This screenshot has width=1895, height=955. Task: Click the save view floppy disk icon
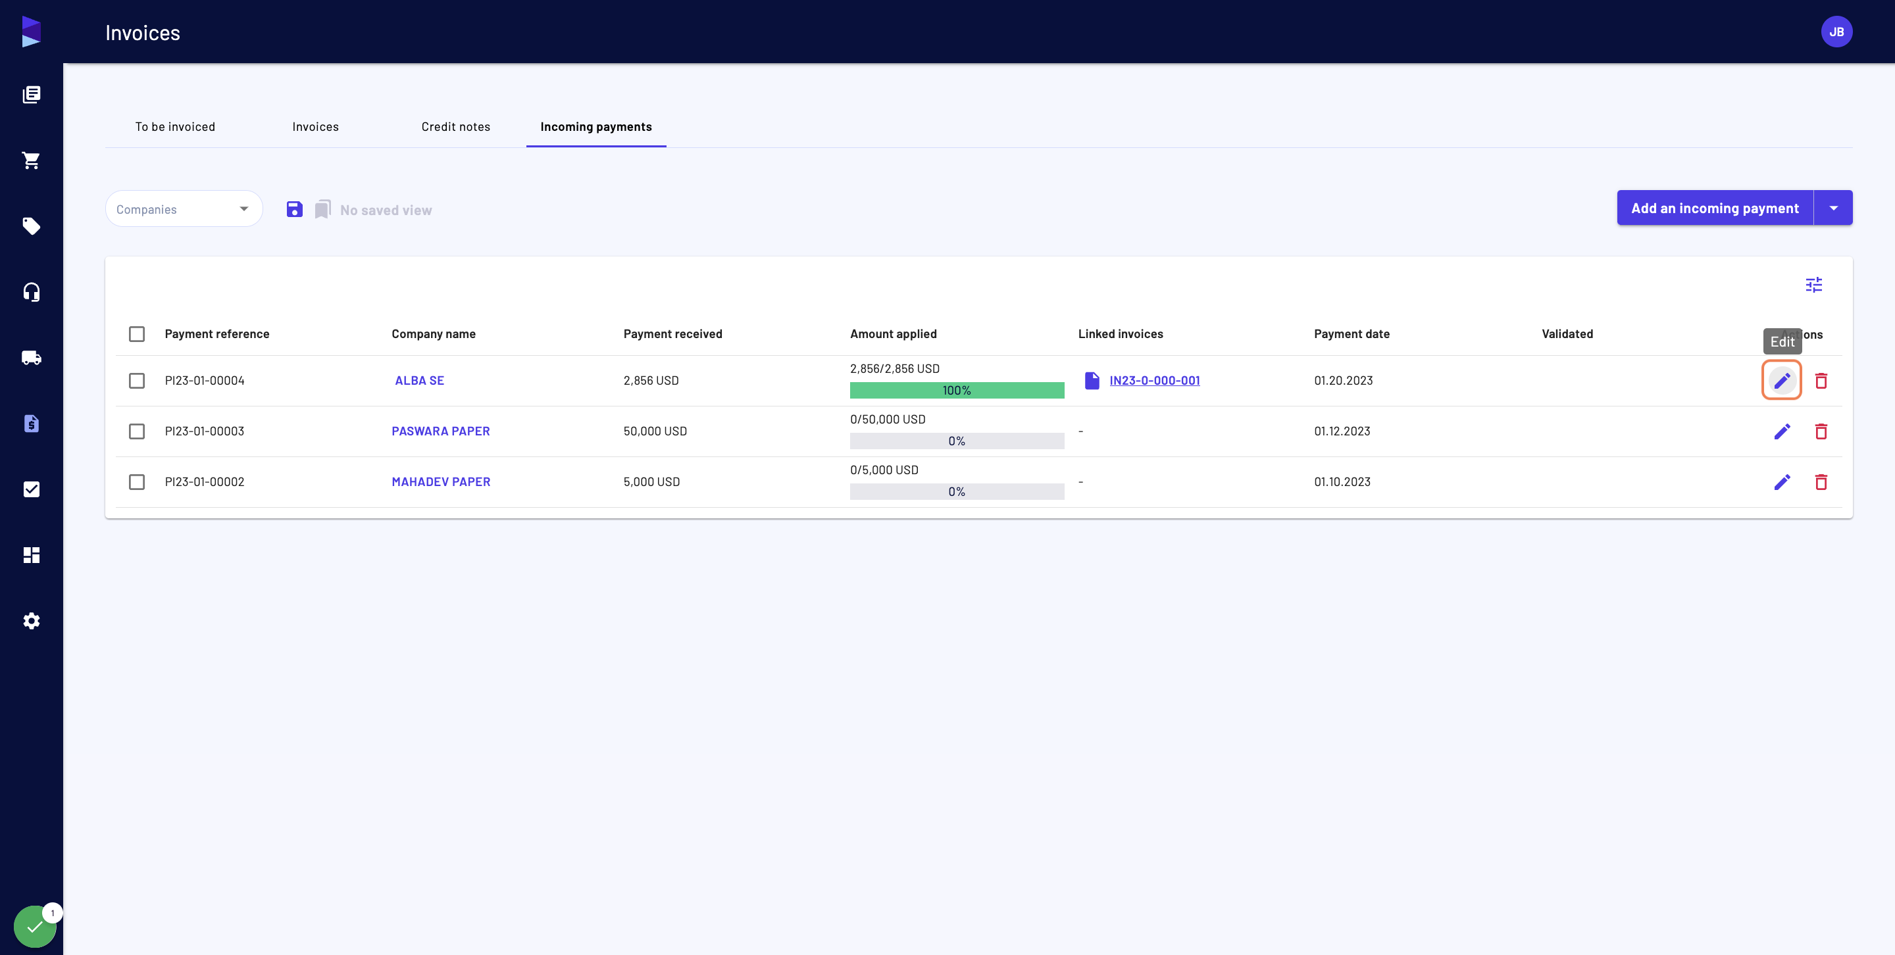tap(294, 210)
